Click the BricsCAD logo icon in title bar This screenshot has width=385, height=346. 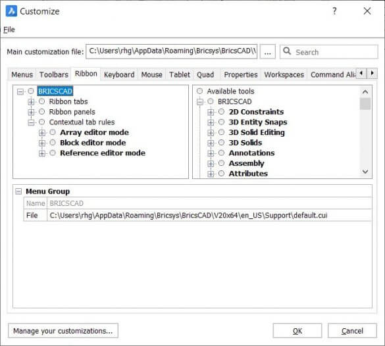11,11
